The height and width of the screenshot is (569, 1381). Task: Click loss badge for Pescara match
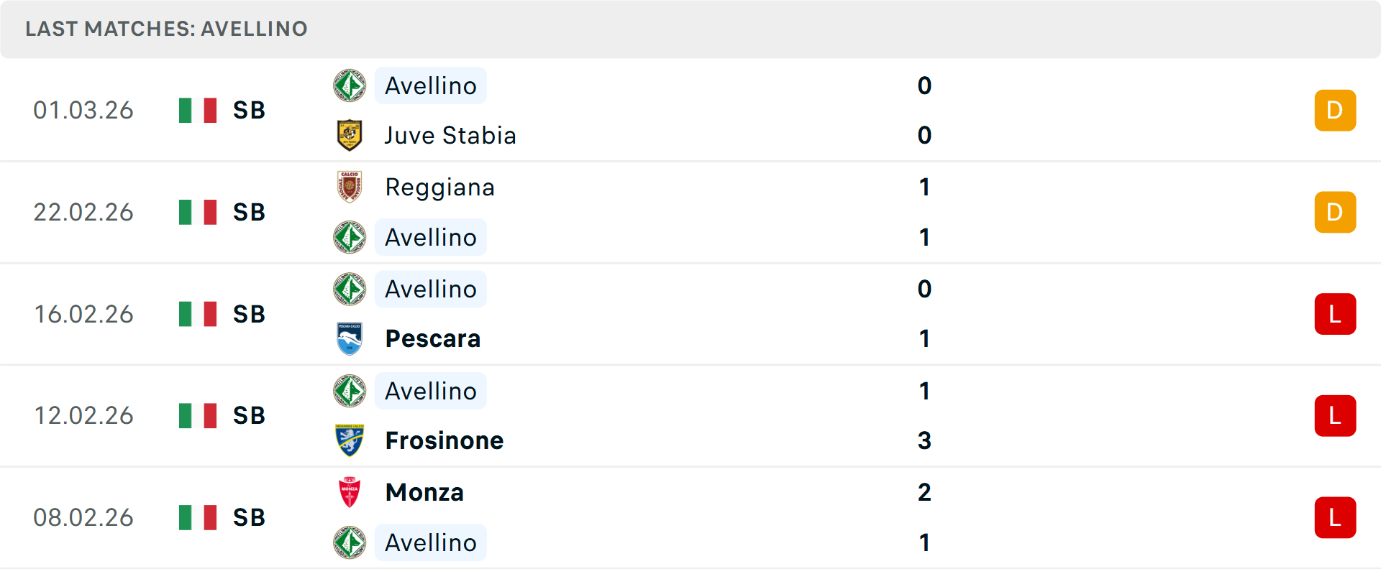pos(1334,314)
